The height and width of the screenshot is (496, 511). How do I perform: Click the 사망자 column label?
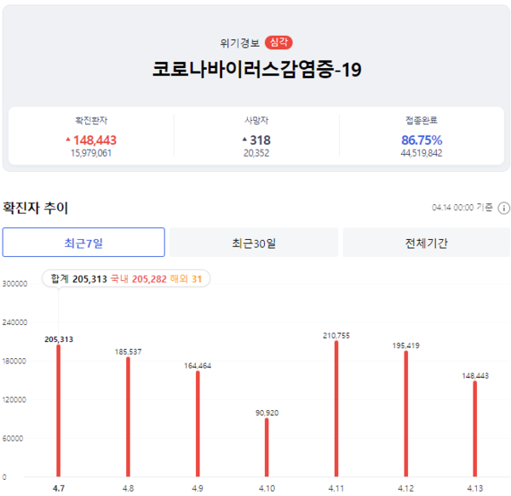(256, 121)
